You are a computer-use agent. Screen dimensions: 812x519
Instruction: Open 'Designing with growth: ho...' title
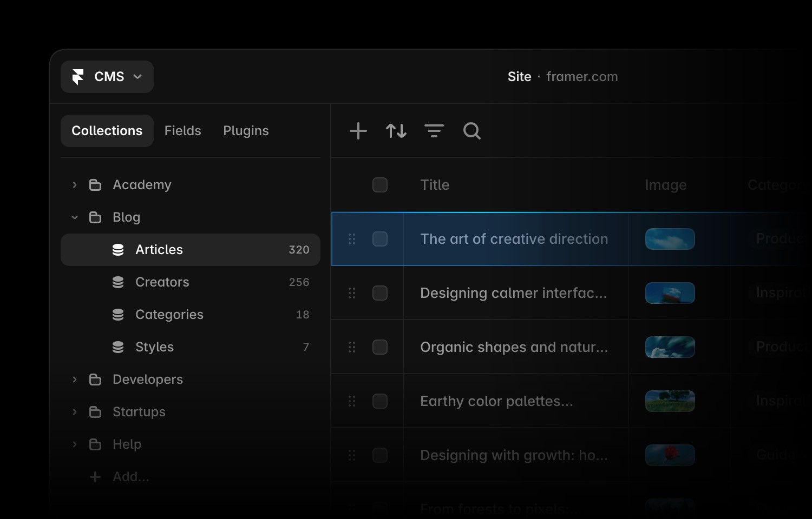[514, 455]
